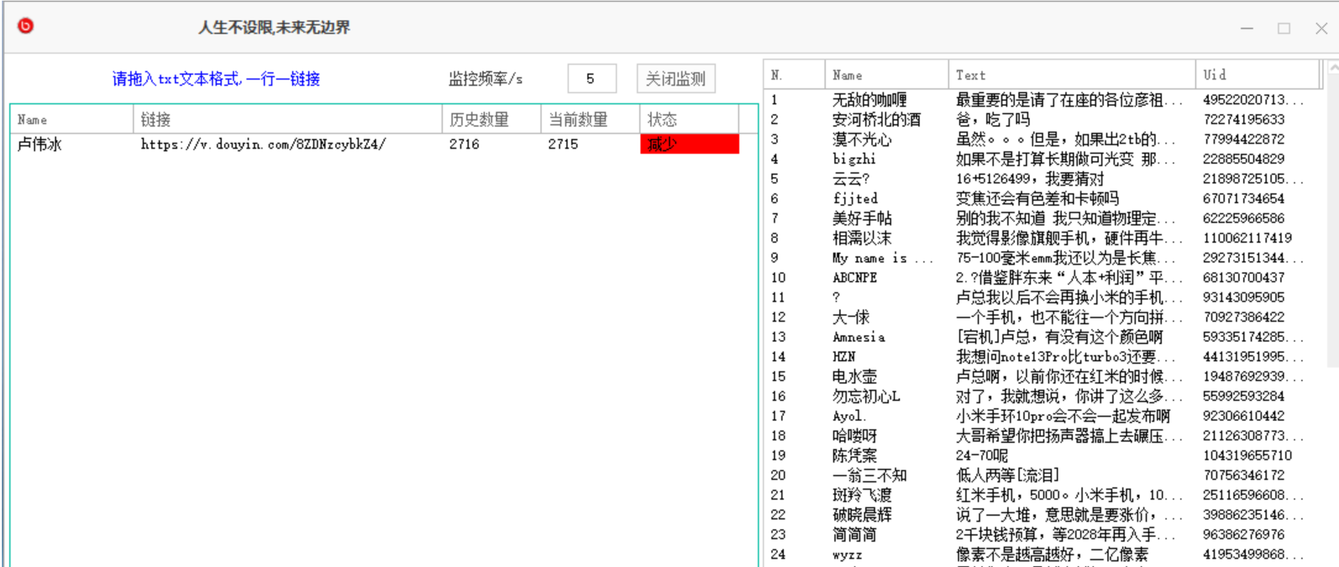Click the 关闭监测 button
The width and height of the screenshot is (1339, 567).
point(676,78)
